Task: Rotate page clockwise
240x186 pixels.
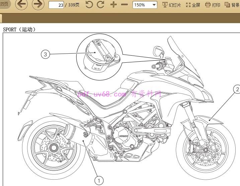Action: click(x=100, y=5)
